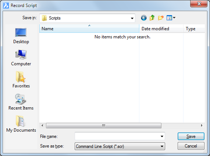Expand the File name dropdown arrow
Viewport: 210px width, 156px height.
coord(162,136)
